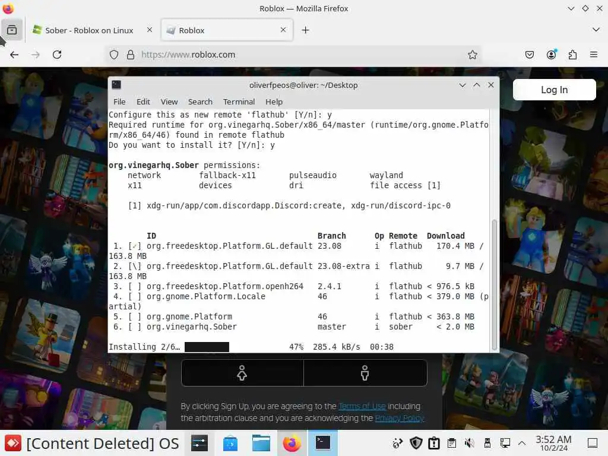This screenshot has width=608, height=456.
Task: Open the Pocket save icon
Action: (529, 55)
